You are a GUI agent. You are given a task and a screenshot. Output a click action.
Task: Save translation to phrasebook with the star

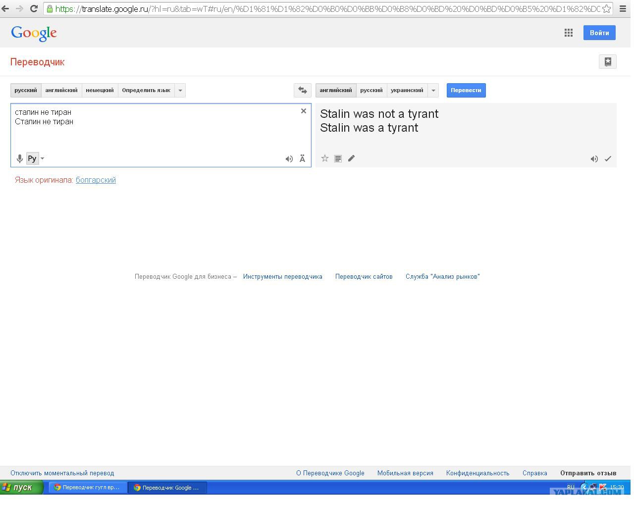point(325,158)
